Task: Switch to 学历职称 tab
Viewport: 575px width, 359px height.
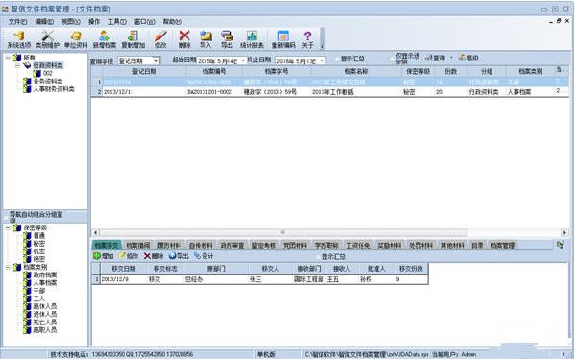Action: click(x=326, y=246)
